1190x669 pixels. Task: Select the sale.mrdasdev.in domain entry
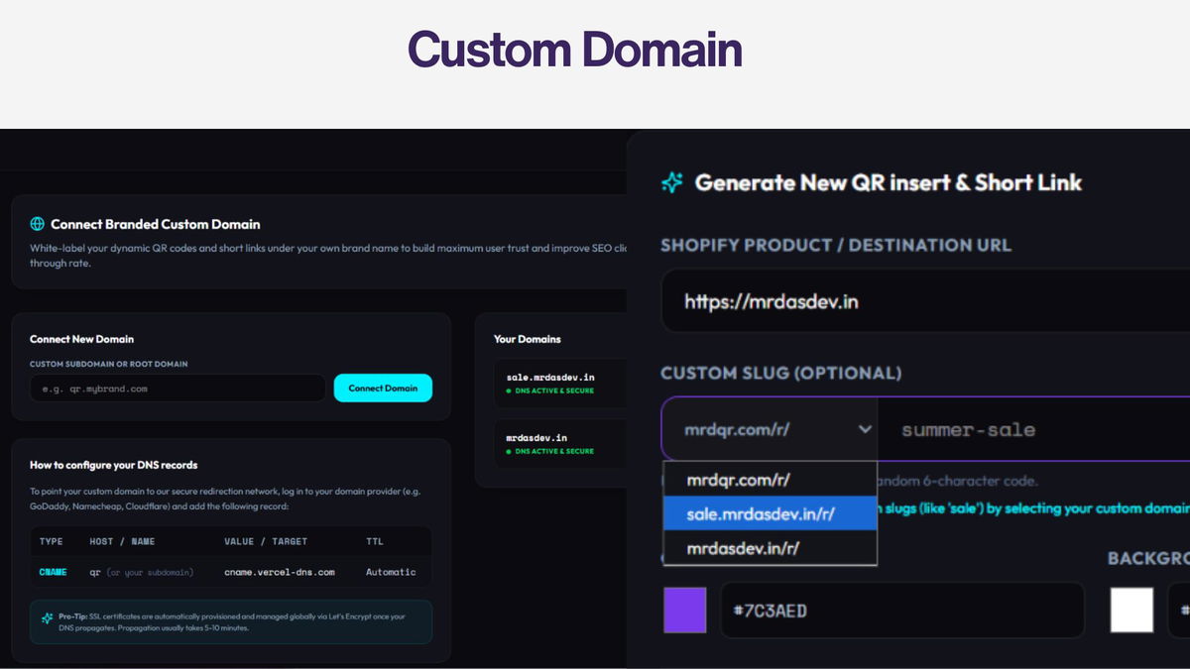[x=561, y=383]
